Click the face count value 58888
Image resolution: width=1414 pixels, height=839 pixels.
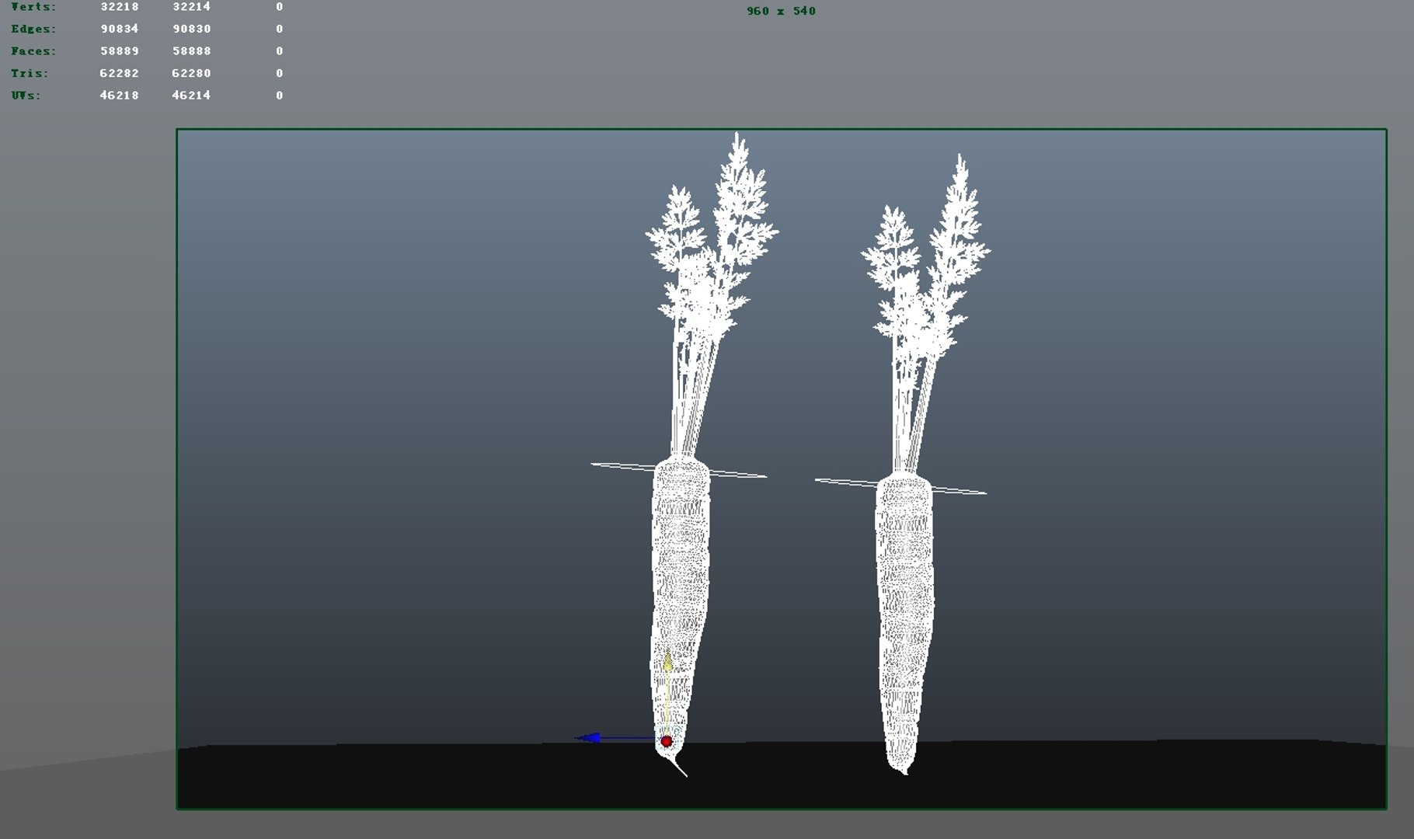[x=191, y=51]
